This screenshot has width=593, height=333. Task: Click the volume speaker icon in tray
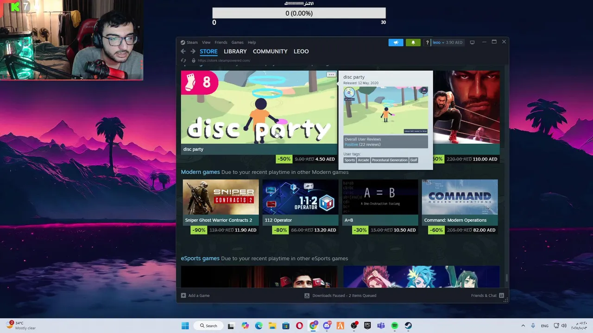pos(564,326)
